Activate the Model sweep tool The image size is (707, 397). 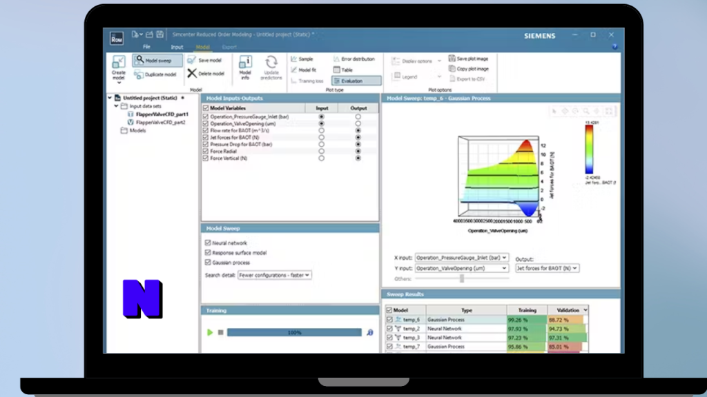[x=157, y=61]
